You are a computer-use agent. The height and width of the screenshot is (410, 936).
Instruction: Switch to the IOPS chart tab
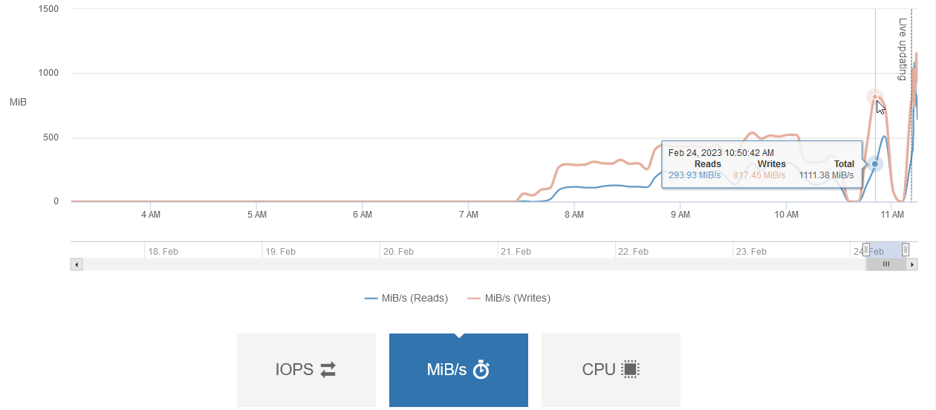[x=306, y=370]
